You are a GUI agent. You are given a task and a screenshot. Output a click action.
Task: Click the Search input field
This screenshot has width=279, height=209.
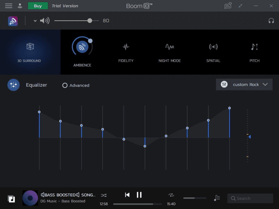point(250,198)
